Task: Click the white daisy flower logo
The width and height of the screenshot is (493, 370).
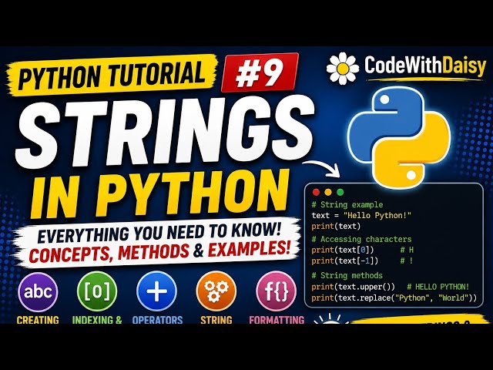Action: point(343,69)
